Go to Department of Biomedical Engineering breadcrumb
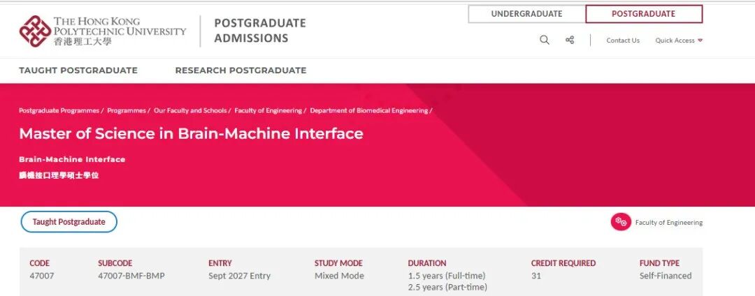The image size is (755, 296). coord(369,110)
